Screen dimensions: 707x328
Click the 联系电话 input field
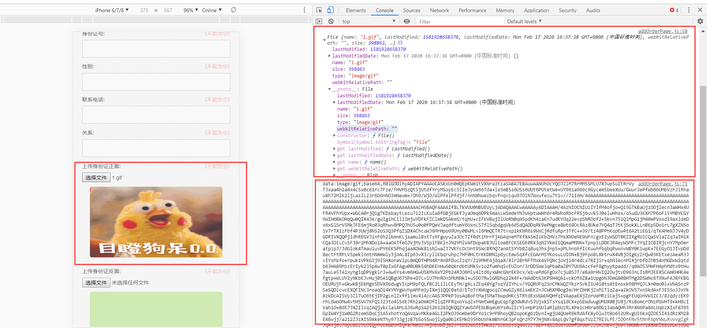tap(156, 115)
